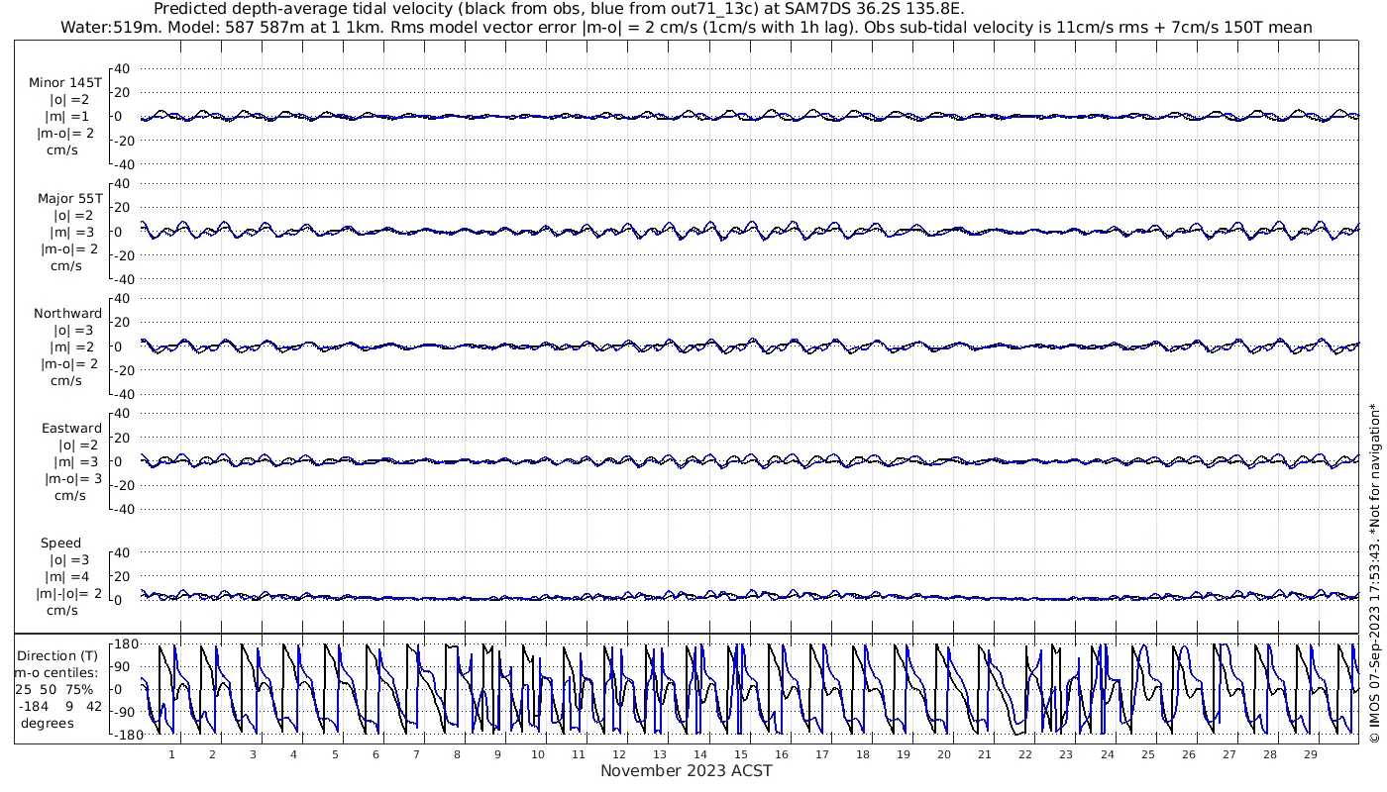Select day '29' tick on the date axis
Screen dimensions: 1387x792
tap(1310, 754)
